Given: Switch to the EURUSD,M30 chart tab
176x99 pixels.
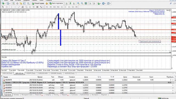Looking at the screenshot, I should click(43, 73).
